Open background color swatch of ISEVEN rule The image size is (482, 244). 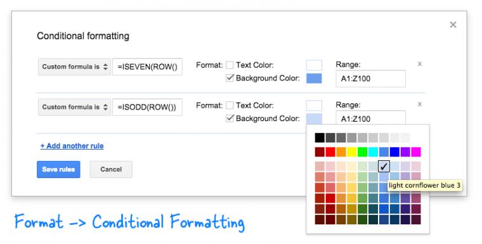[314, 79]
